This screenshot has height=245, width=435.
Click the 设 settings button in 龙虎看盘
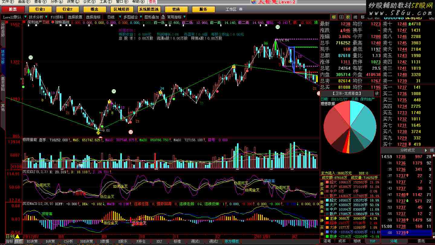[x=377, y=94]
